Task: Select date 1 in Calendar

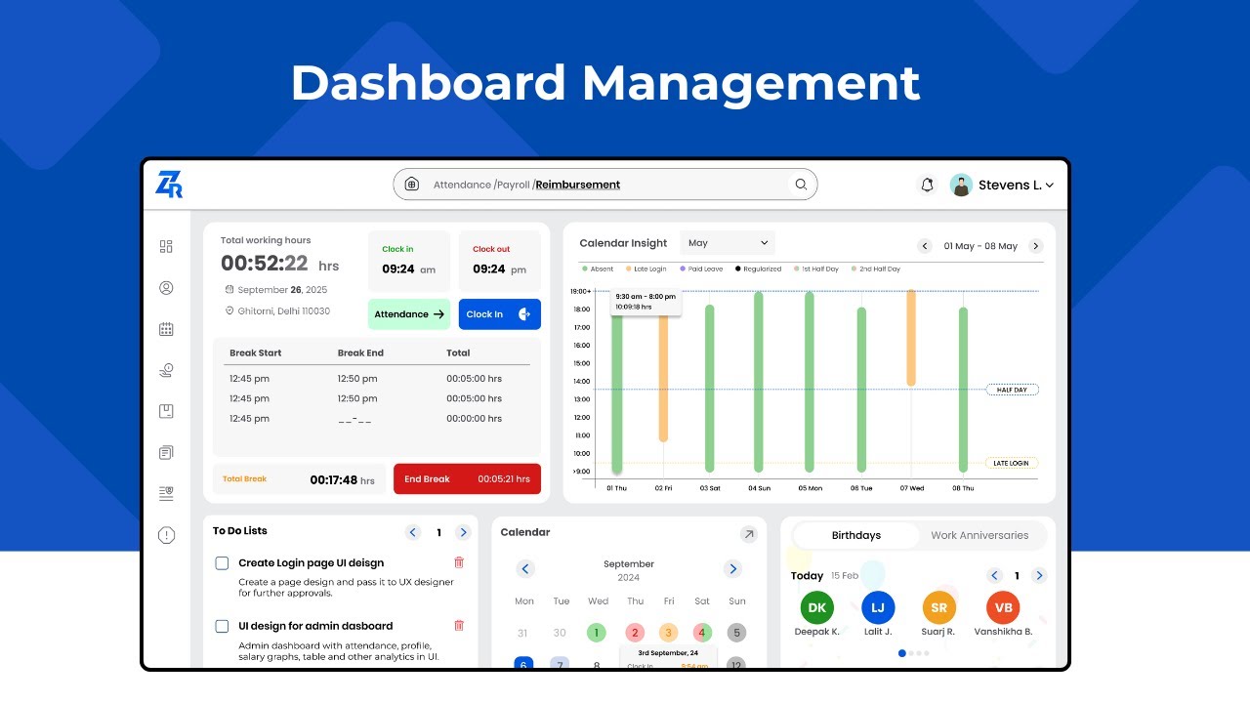Action: click(x=597, y=633)
